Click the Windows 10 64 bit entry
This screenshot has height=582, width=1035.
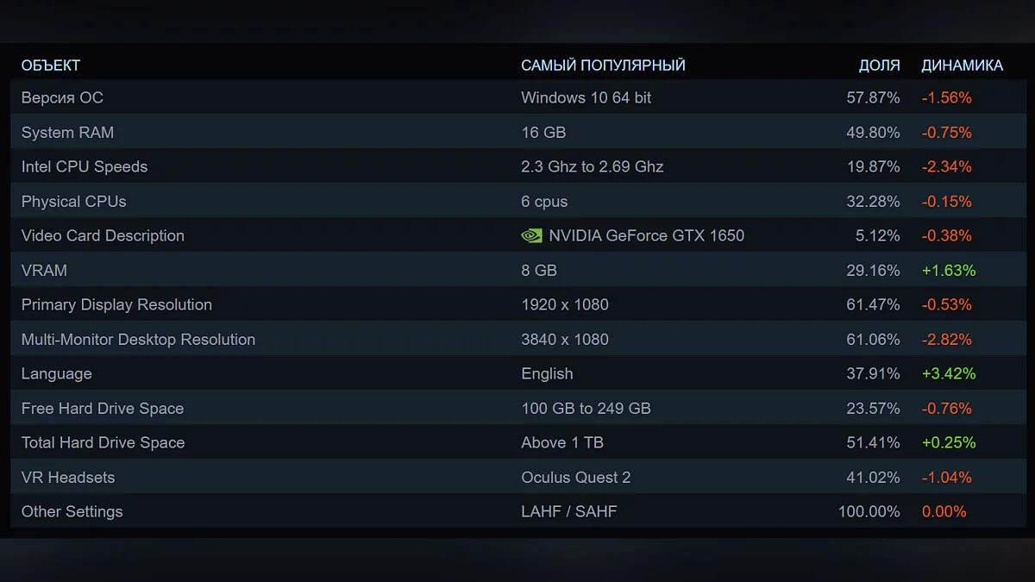(586, 97)
